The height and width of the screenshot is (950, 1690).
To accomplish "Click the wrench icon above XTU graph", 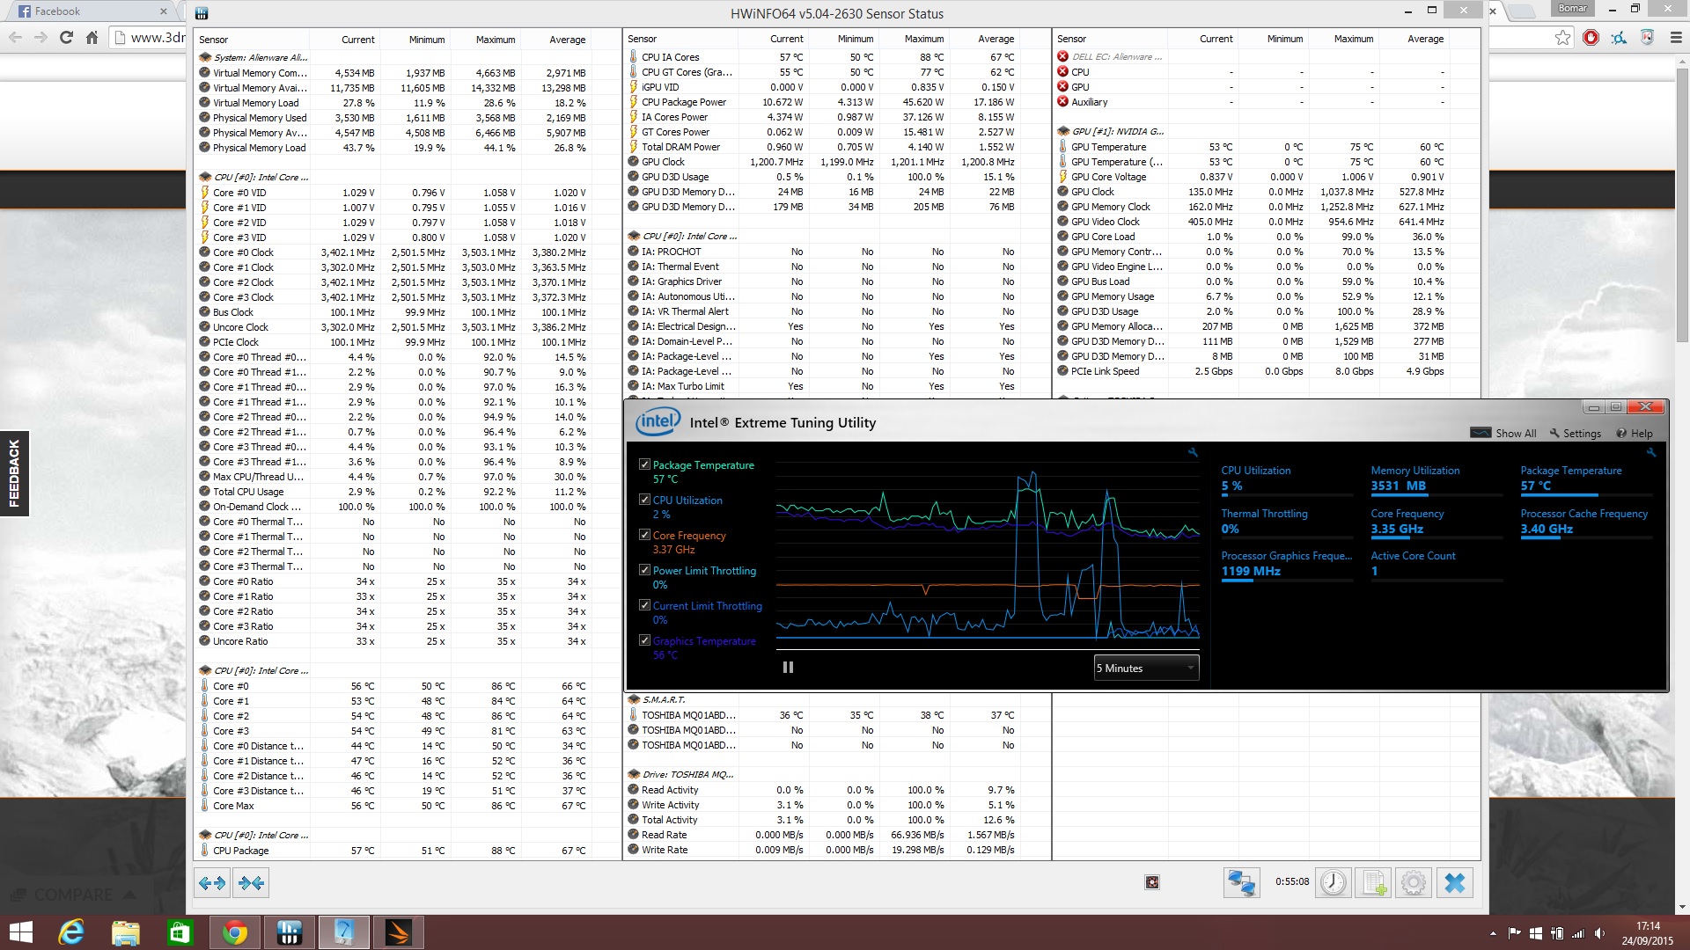I will tap(1193, 452).
